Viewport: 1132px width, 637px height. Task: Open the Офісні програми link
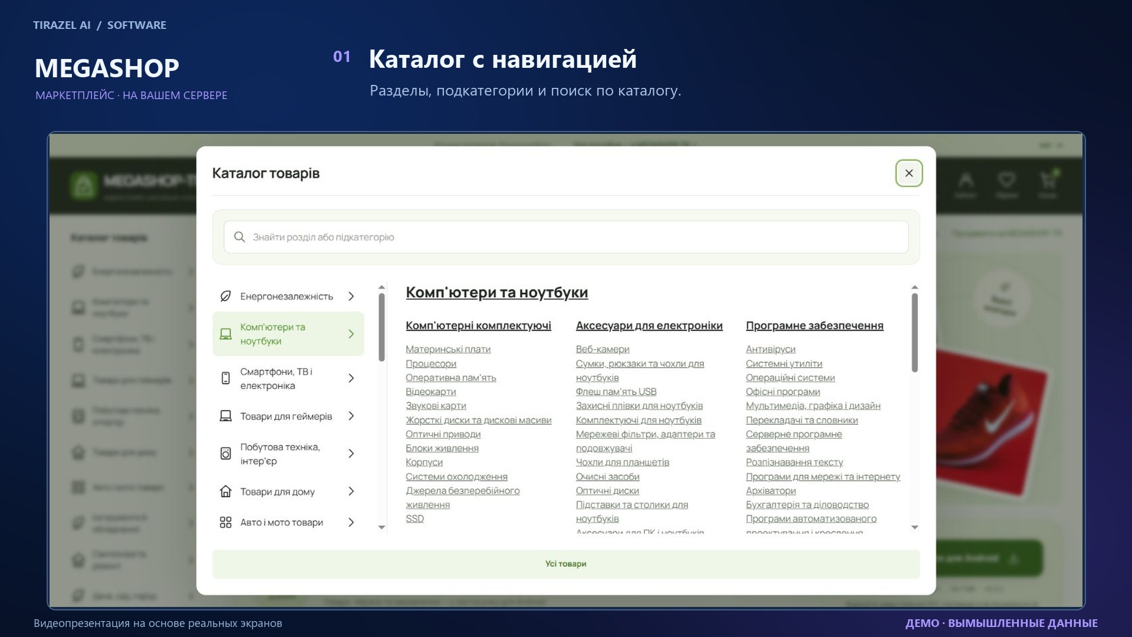(x=783, y=392)
